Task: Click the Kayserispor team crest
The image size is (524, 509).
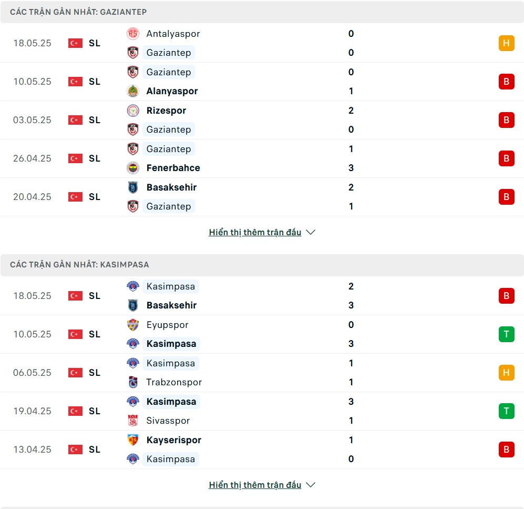Action: pyautogui.click(x=133, y=440)
